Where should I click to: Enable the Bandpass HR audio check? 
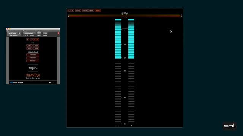point(33,55)
